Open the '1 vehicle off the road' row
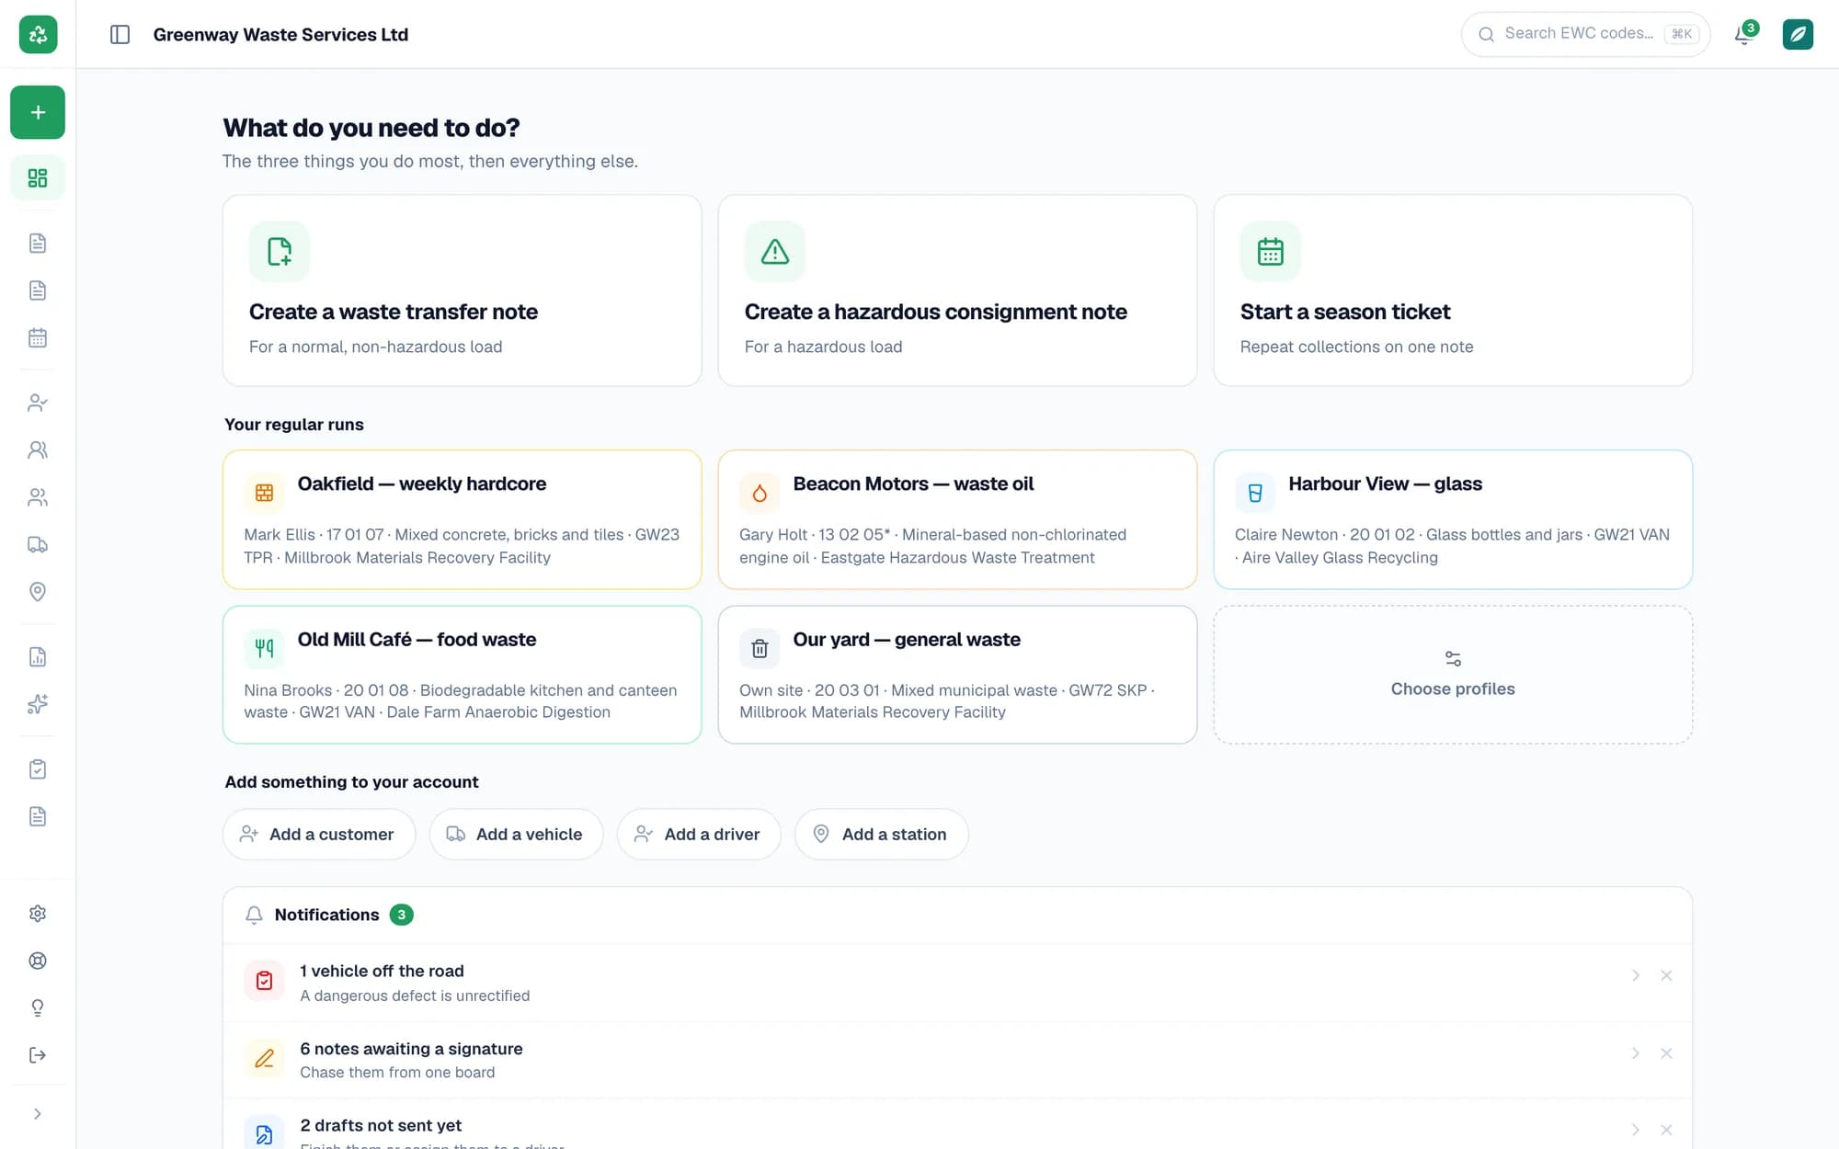 click(x=957, y=983)
